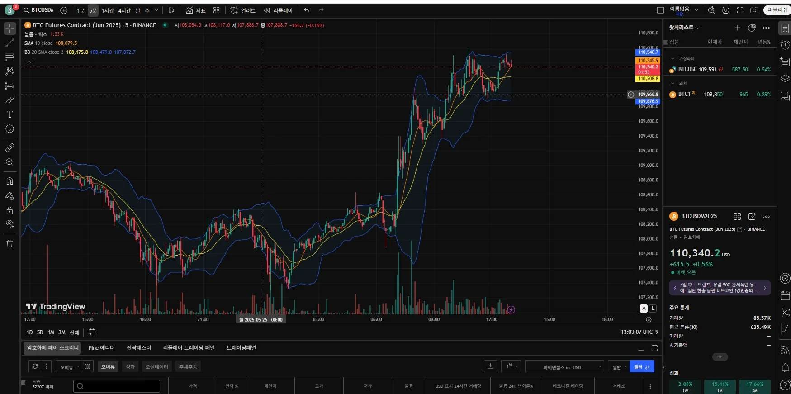Set the chart range to 3M
This screenshot has width=791, height=394.
point(62,332)
